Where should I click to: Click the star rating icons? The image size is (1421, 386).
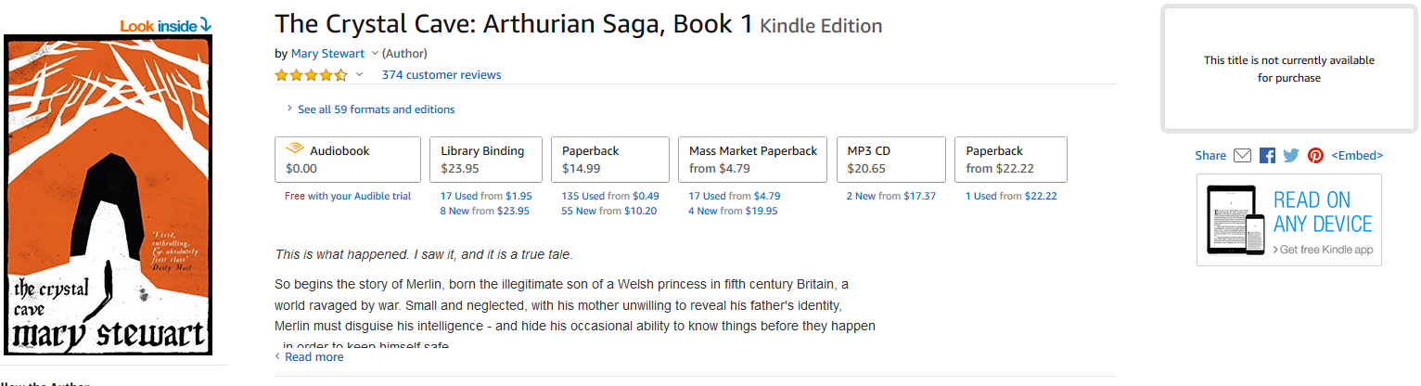tap(311, 75)
